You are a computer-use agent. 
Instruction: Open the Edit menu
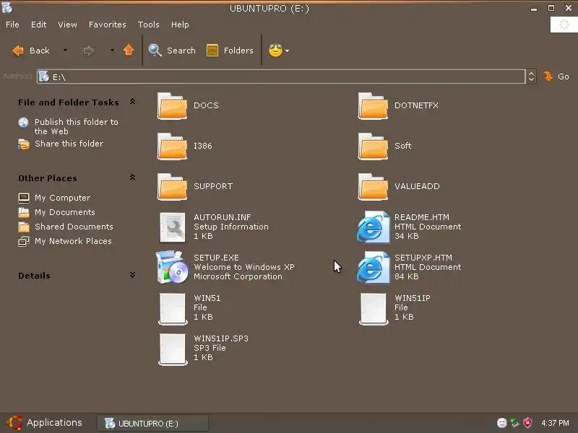(x=39, y=25)
